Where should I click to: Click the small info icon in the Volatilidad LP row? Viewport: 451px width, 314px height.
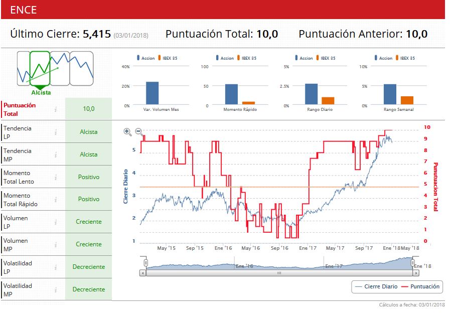(x=56, y=267)
